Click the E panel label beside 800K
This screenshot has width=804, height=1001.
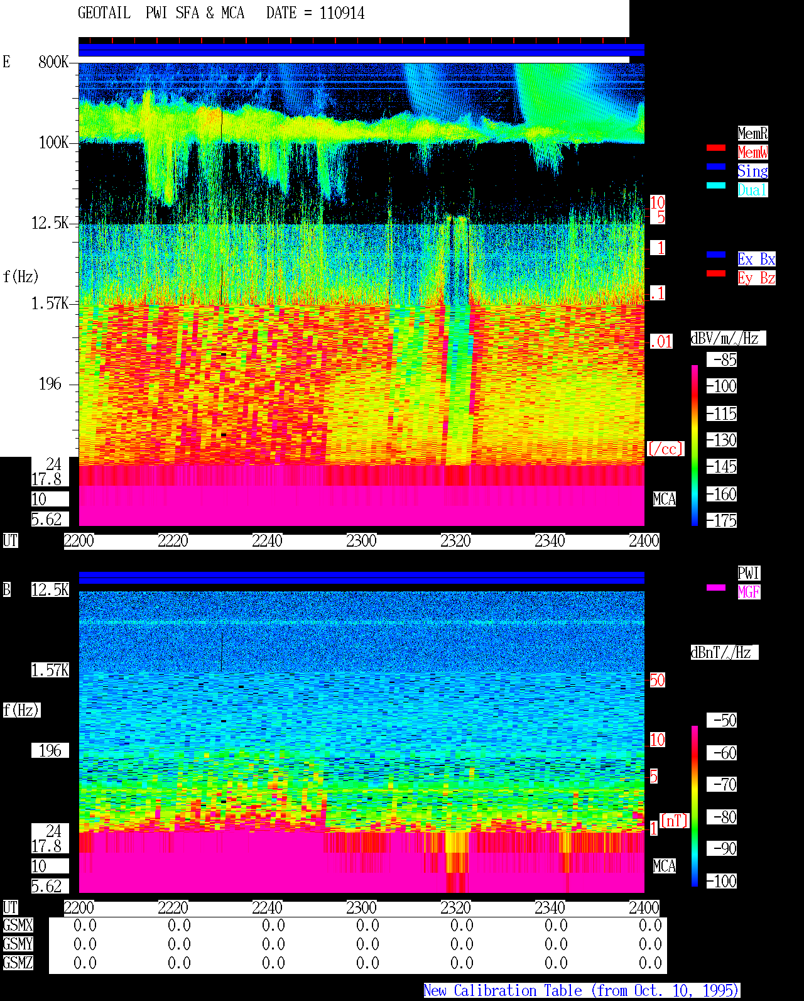(6, 62)
